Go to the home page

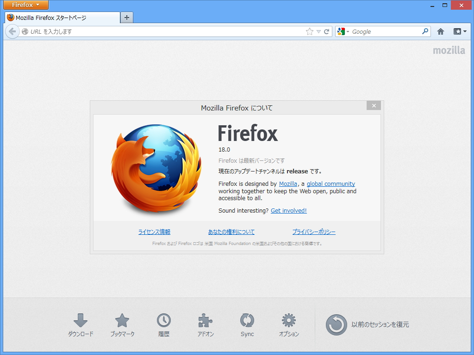(x=440, y=31)
